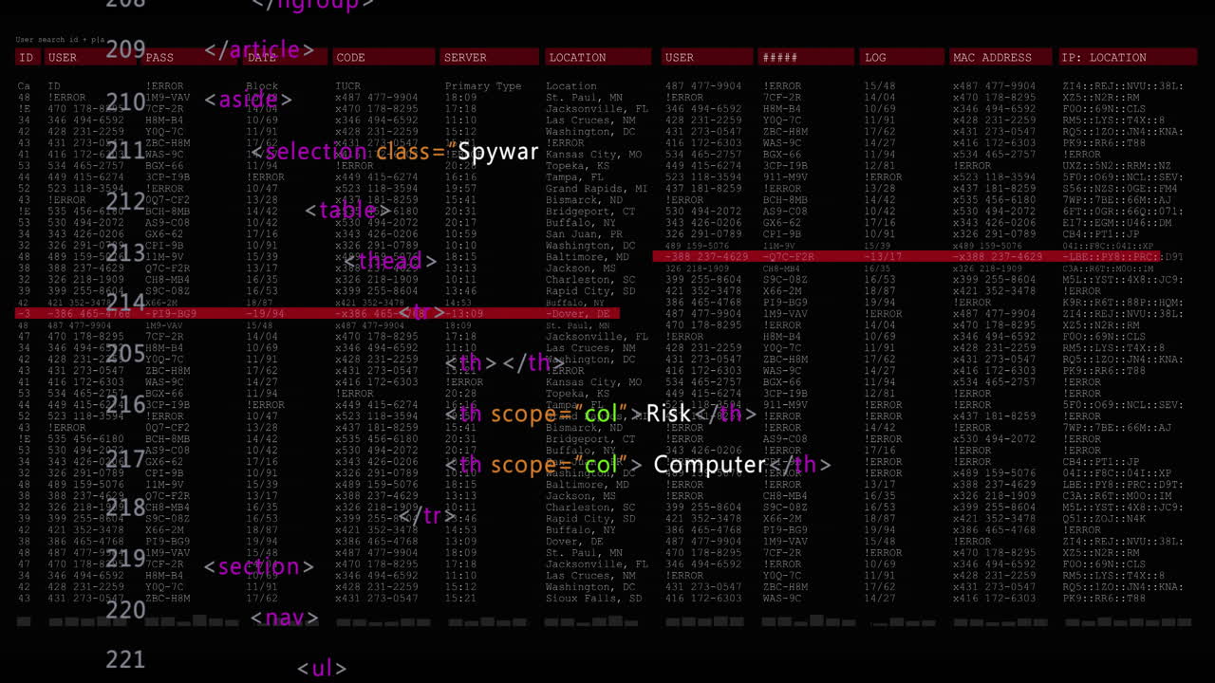The height and width of the screenshot is (683, 1215).
Task: Select the highlighted red row for Dover, DE
Action: (313, 313)
